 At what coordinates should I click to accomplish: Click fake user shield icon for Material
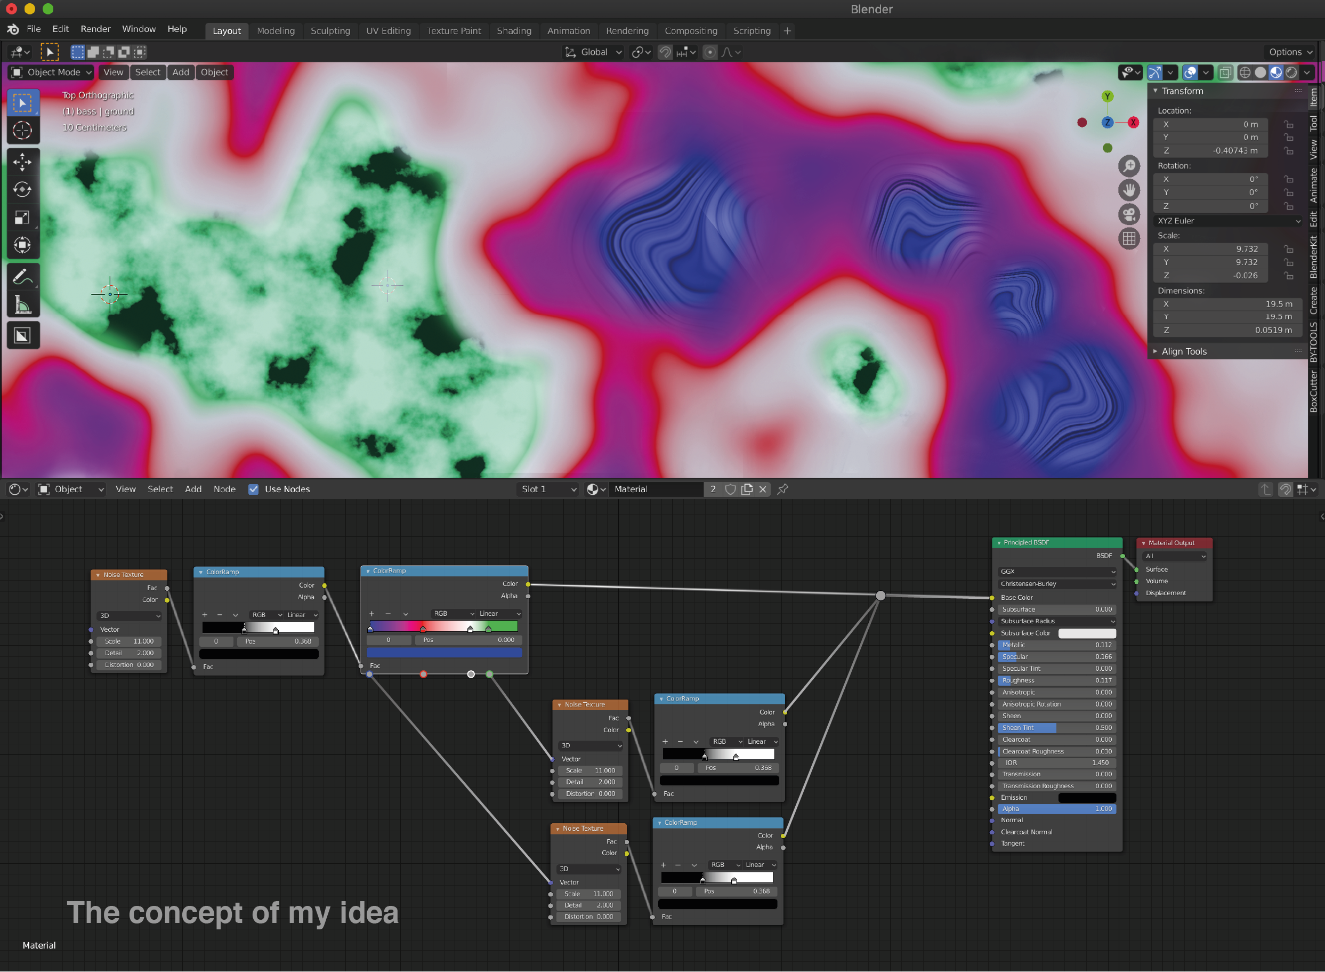tap(730, 489)
